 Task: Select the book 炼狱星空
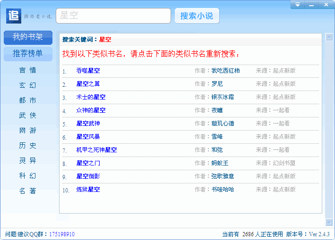click(x=88, y=190)
